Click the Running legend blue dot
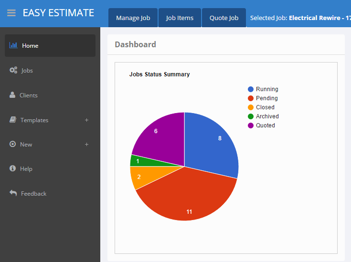Image resolution: width=351 pixels, height=262 pixels. click(251, 89)
